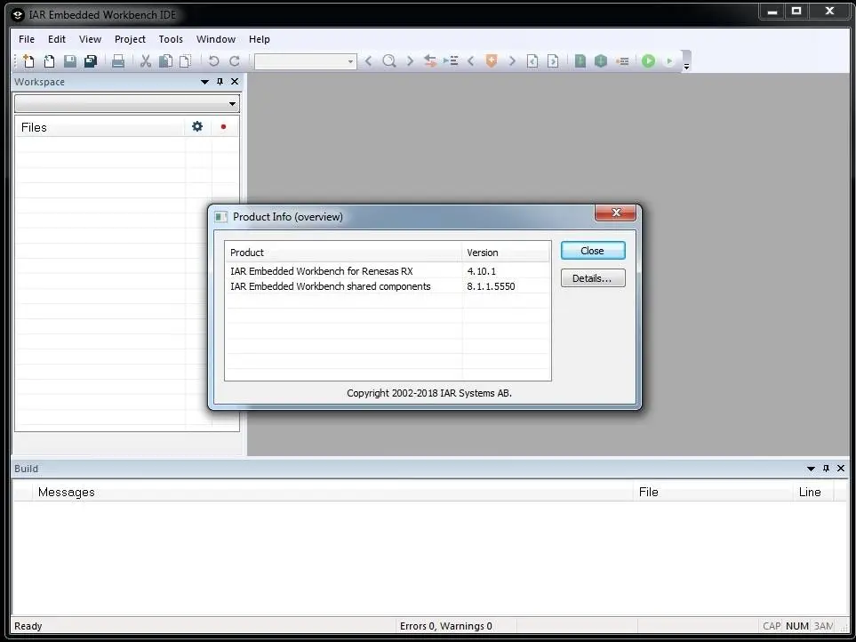856x642 pixels.
Task: Pin the Build panel
Action: tap(826, 469)
